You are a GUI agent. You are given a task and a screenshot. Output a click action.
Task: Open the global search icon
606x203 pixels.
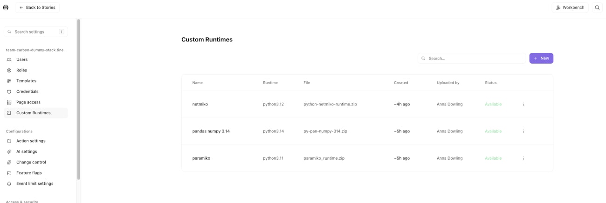597,7
